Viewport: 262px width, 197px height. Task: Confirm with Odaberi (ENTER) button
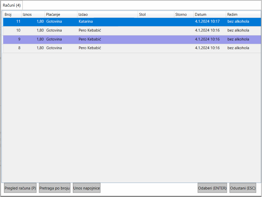click(x=212, y=188)
